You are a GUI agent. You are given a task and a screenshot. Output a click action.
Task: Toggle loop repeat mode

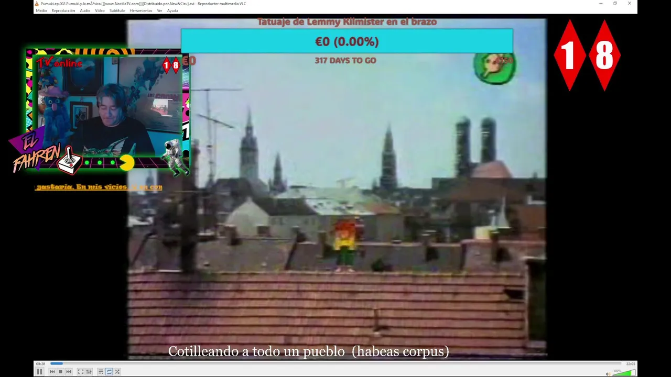[x=109, y=372]
